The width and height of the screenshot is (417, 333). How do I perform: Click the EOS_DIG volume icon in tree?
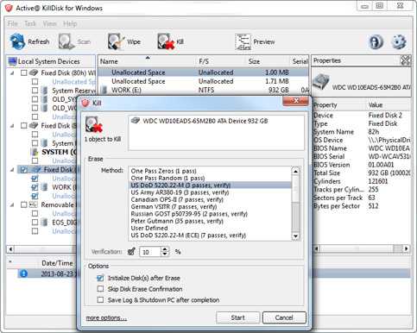click(44, 223)
